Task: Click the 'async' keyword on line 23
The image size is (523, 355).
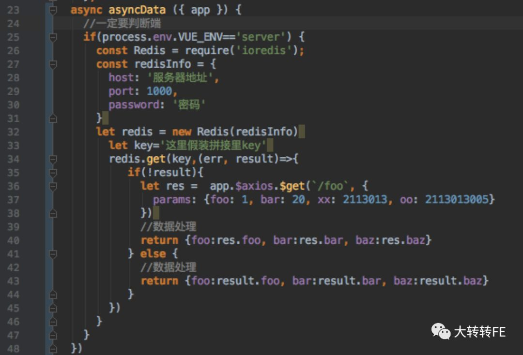Action: tap(86, 10)
